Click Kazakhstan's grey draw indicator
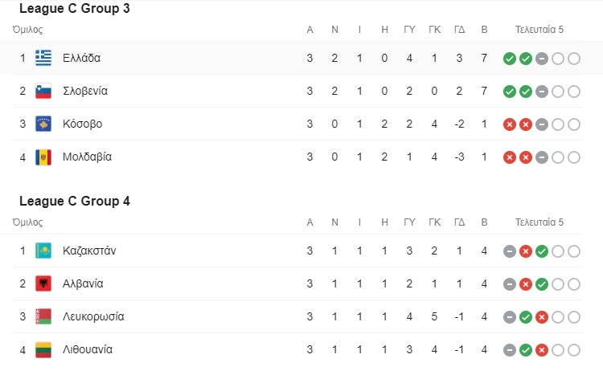This screenshot has height=379, width=603. [x=510, y=251]
